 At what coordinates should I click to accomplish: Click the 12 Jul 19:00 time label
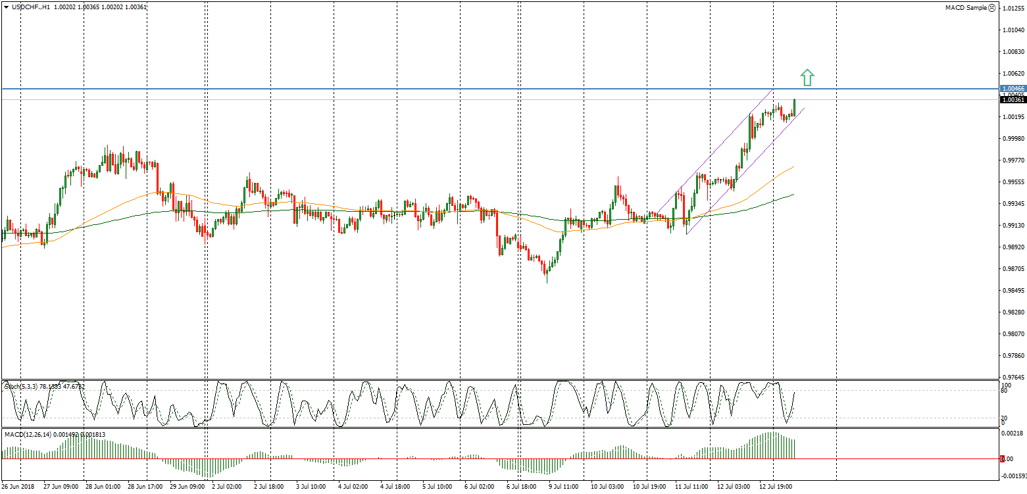click(x=775, y=487)
